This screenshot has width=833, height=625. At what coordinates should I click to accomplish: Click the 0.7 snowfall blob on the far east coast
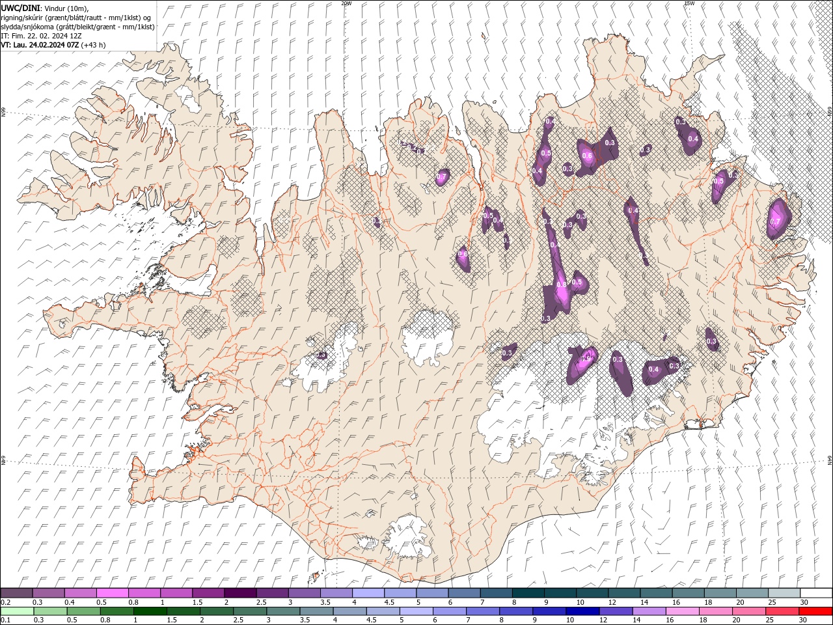776,220
